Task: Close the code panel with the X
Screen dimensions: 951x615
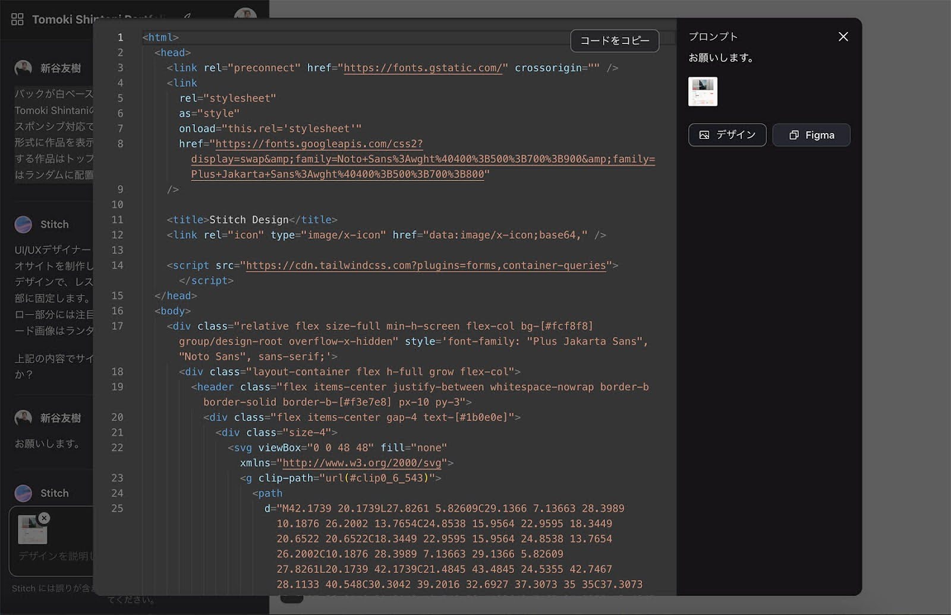Action: pyautogui.click(x=843, y=37)
